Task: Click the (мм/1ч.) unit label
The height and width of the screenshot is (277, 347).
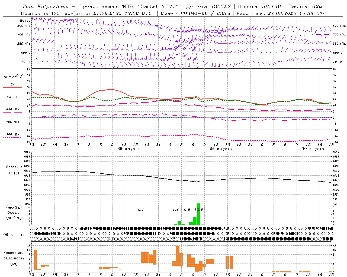Action: click(14, 218)
